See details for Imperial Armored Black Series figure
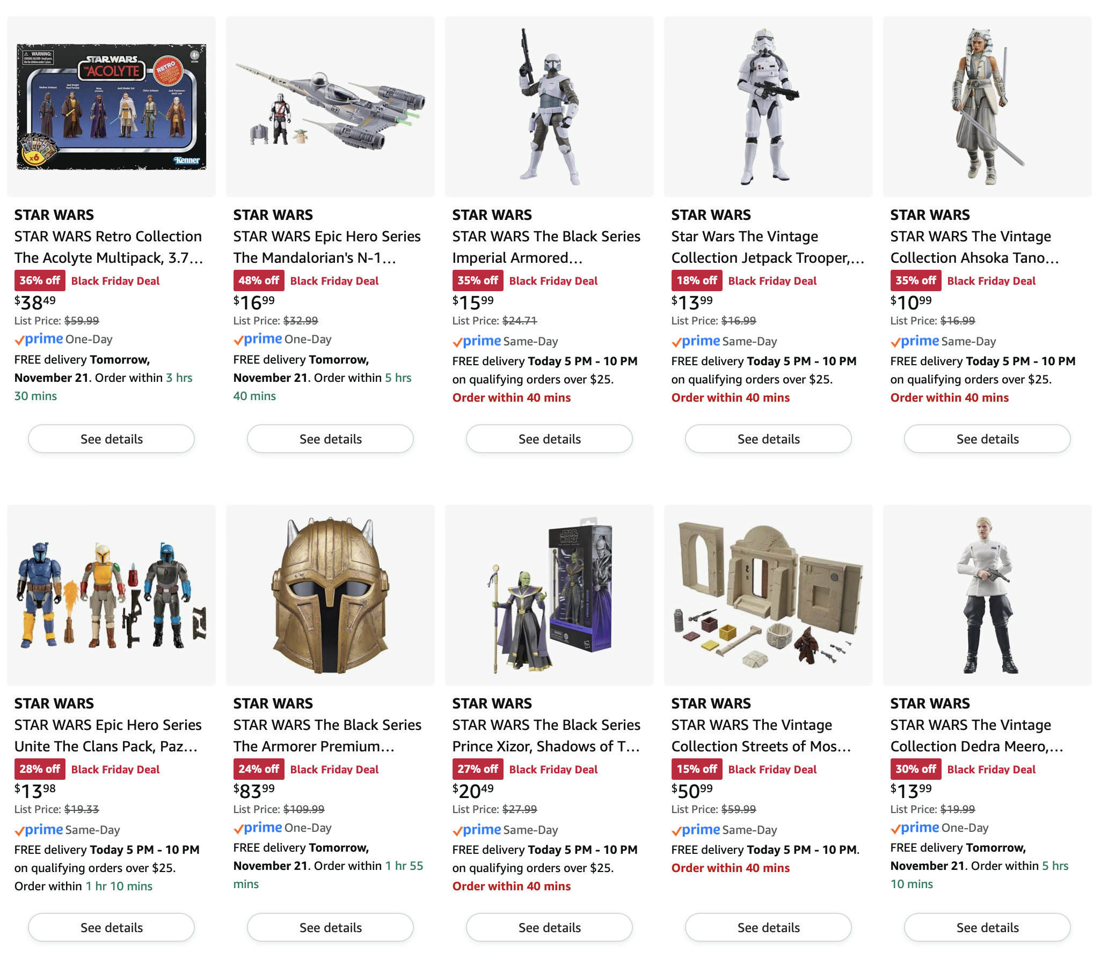The width and height of the screenshot is (1108, 960). click(549, 439)
